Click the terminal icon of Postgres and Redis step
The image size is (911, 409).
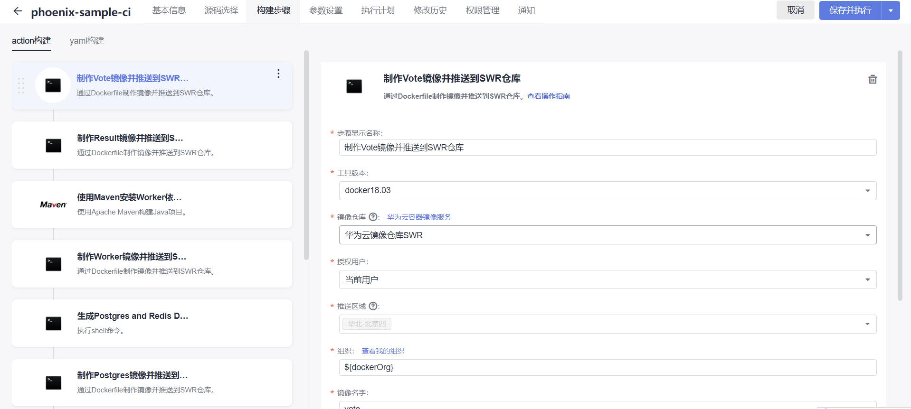coord(53,323)
